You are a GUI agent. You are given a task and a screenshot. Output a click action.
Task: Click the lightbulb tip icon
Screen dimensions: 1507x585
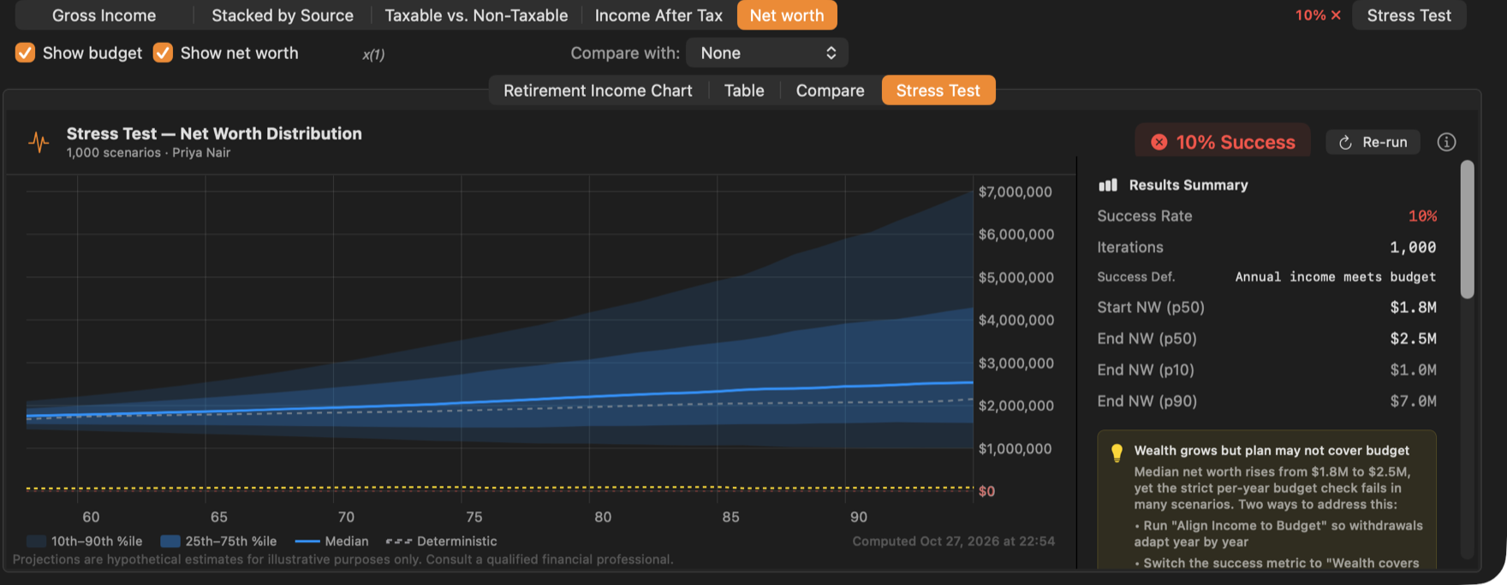click(1117, 452)
